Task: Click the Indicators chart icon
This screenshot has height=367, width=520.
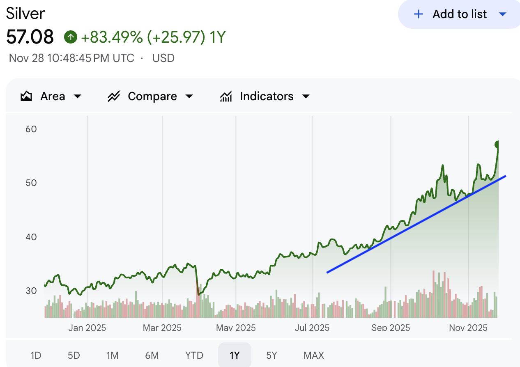Action: click(x=226, y=96)
